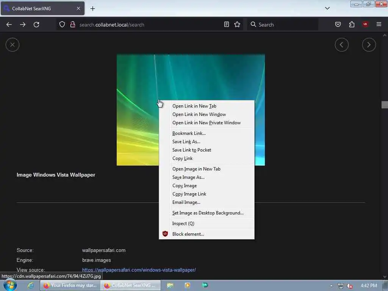This screenshot has width=388, height=291.
Task: Click the Firefox Search box
Action: tap(283, 25)
